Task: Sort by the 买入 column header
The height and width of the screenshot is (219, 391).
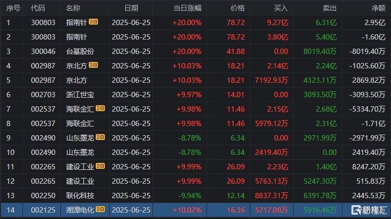Action: pos(281,8)
